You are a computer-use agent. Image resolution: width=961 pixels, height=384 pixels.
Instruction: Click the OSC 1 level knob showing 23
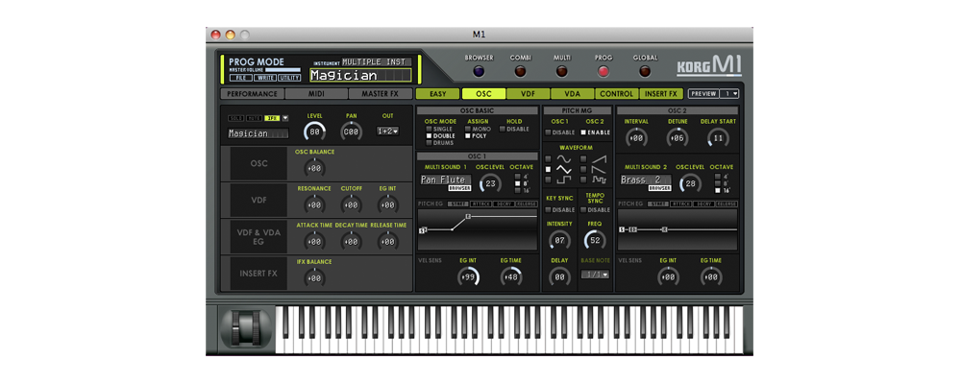tap(489, 183)
